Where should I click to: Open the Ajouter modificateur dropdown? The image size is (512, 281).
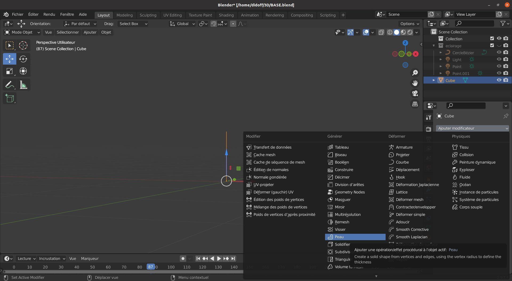473,128
